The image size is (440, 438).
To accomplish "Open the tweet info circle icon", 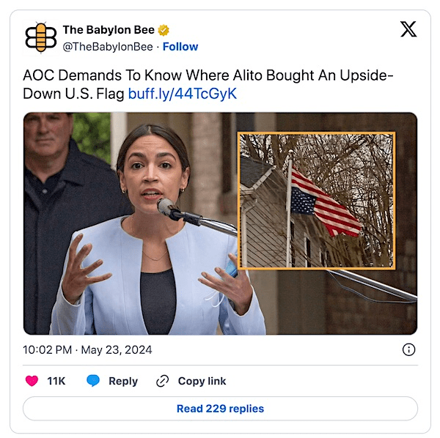I will click(x=408, y=349).
